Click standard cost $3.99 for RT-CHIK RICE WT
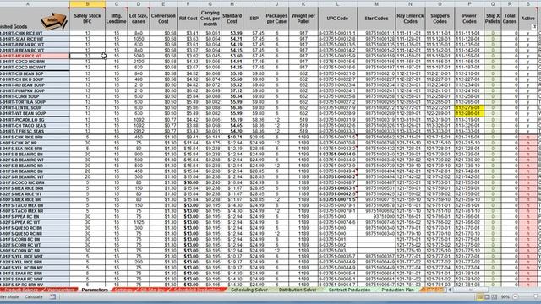541x304 pixels. point(232,34)
